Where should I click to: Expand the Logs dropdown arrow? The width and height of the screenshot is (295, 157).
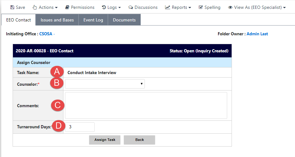(120, 8)
